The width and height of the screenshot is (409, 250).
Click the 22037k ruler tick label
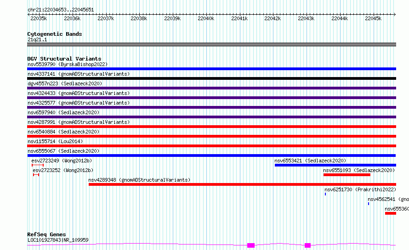point(106,18)
